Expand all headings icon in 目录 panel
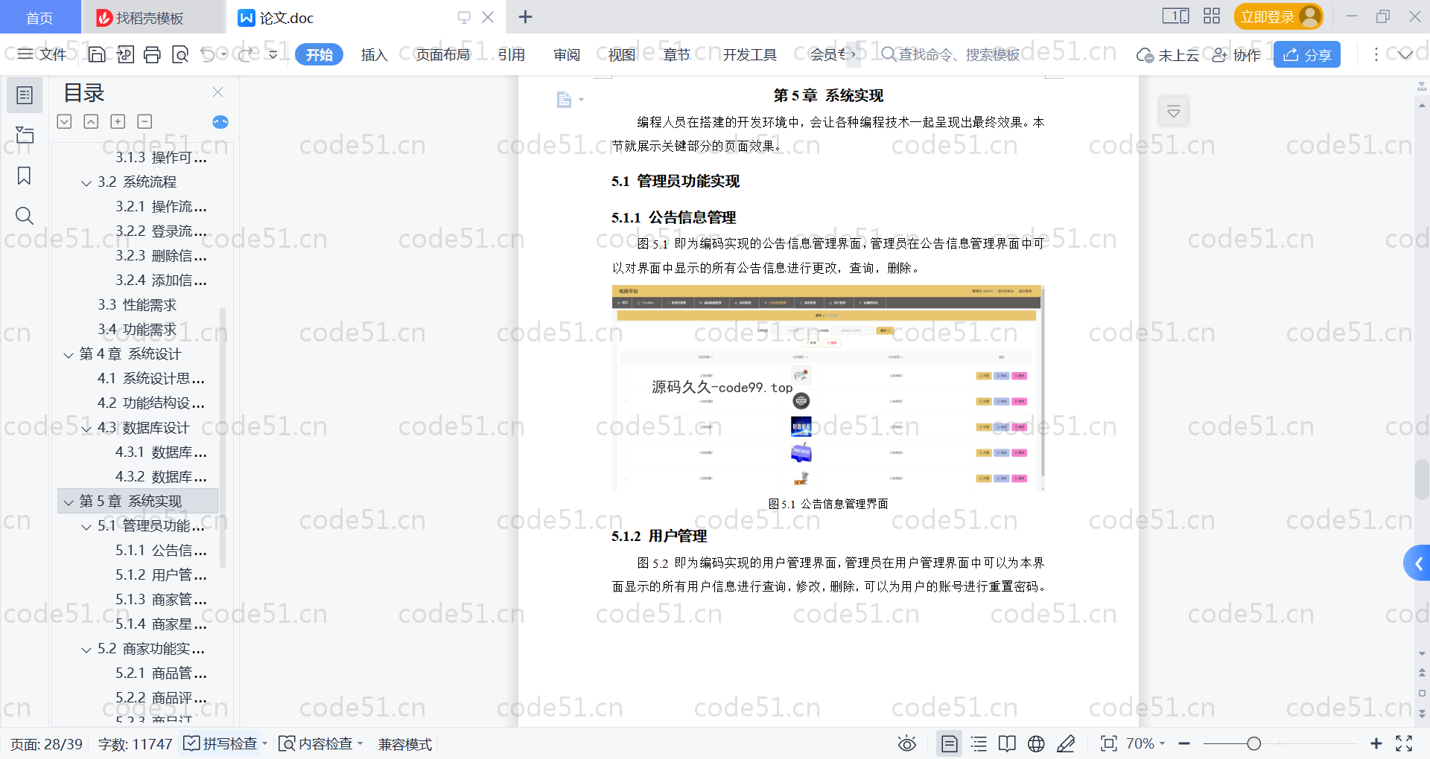 pos(65,121)
